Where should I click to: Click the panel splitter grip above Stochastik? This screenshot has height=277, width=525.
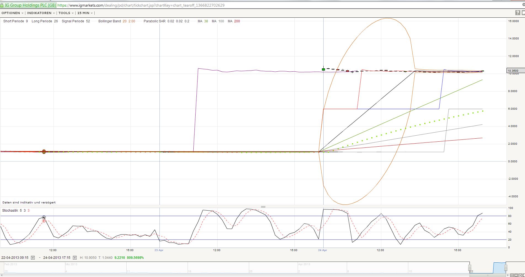point(263,207)
